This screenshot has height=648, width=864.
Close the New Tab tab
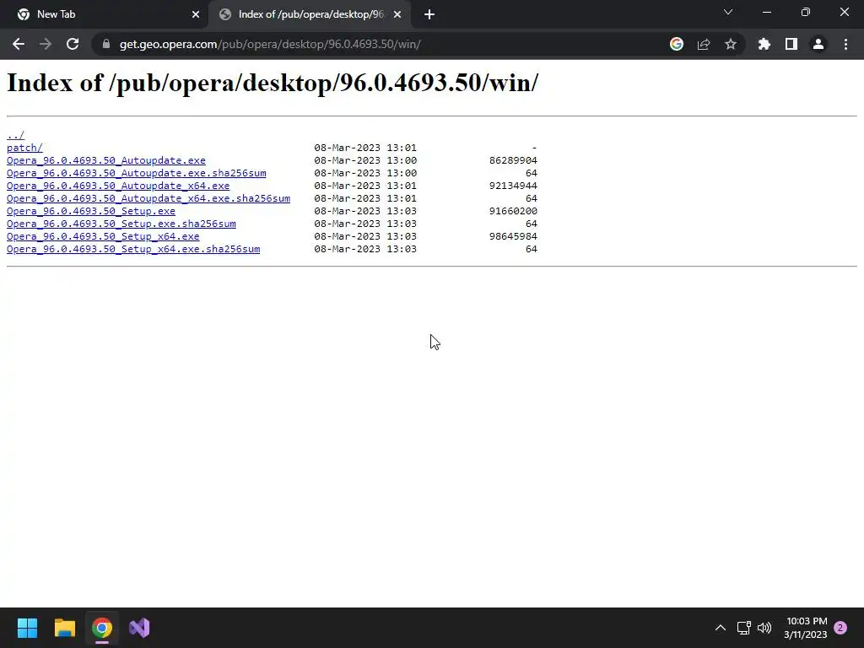tap(196, 14)
